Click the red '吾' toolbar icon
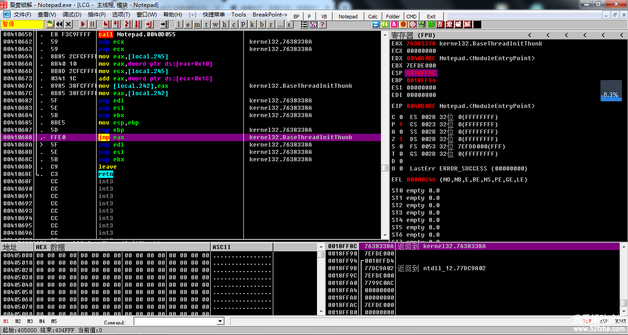The height and width of the screenshot is (335, 628). (440, 24)
